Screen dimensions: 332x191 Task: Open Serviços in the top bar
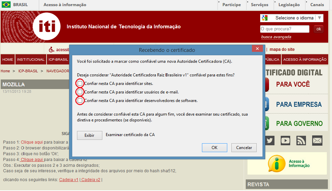(x=259, y=5)
